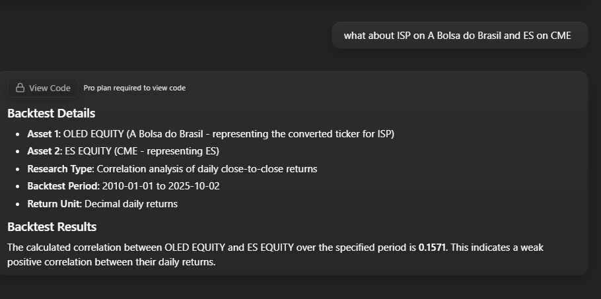Click the bullet point before Asset 1
The image size is (601, 299).
(17, 135)
